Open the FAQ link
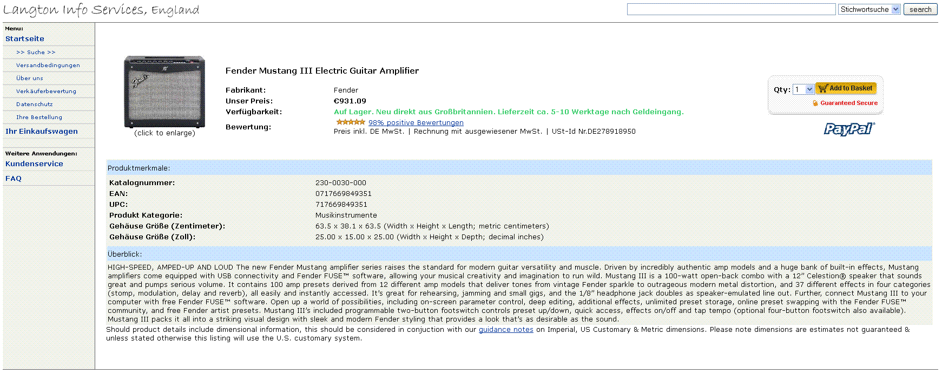The image size is (942, 373). click(14, 179)
